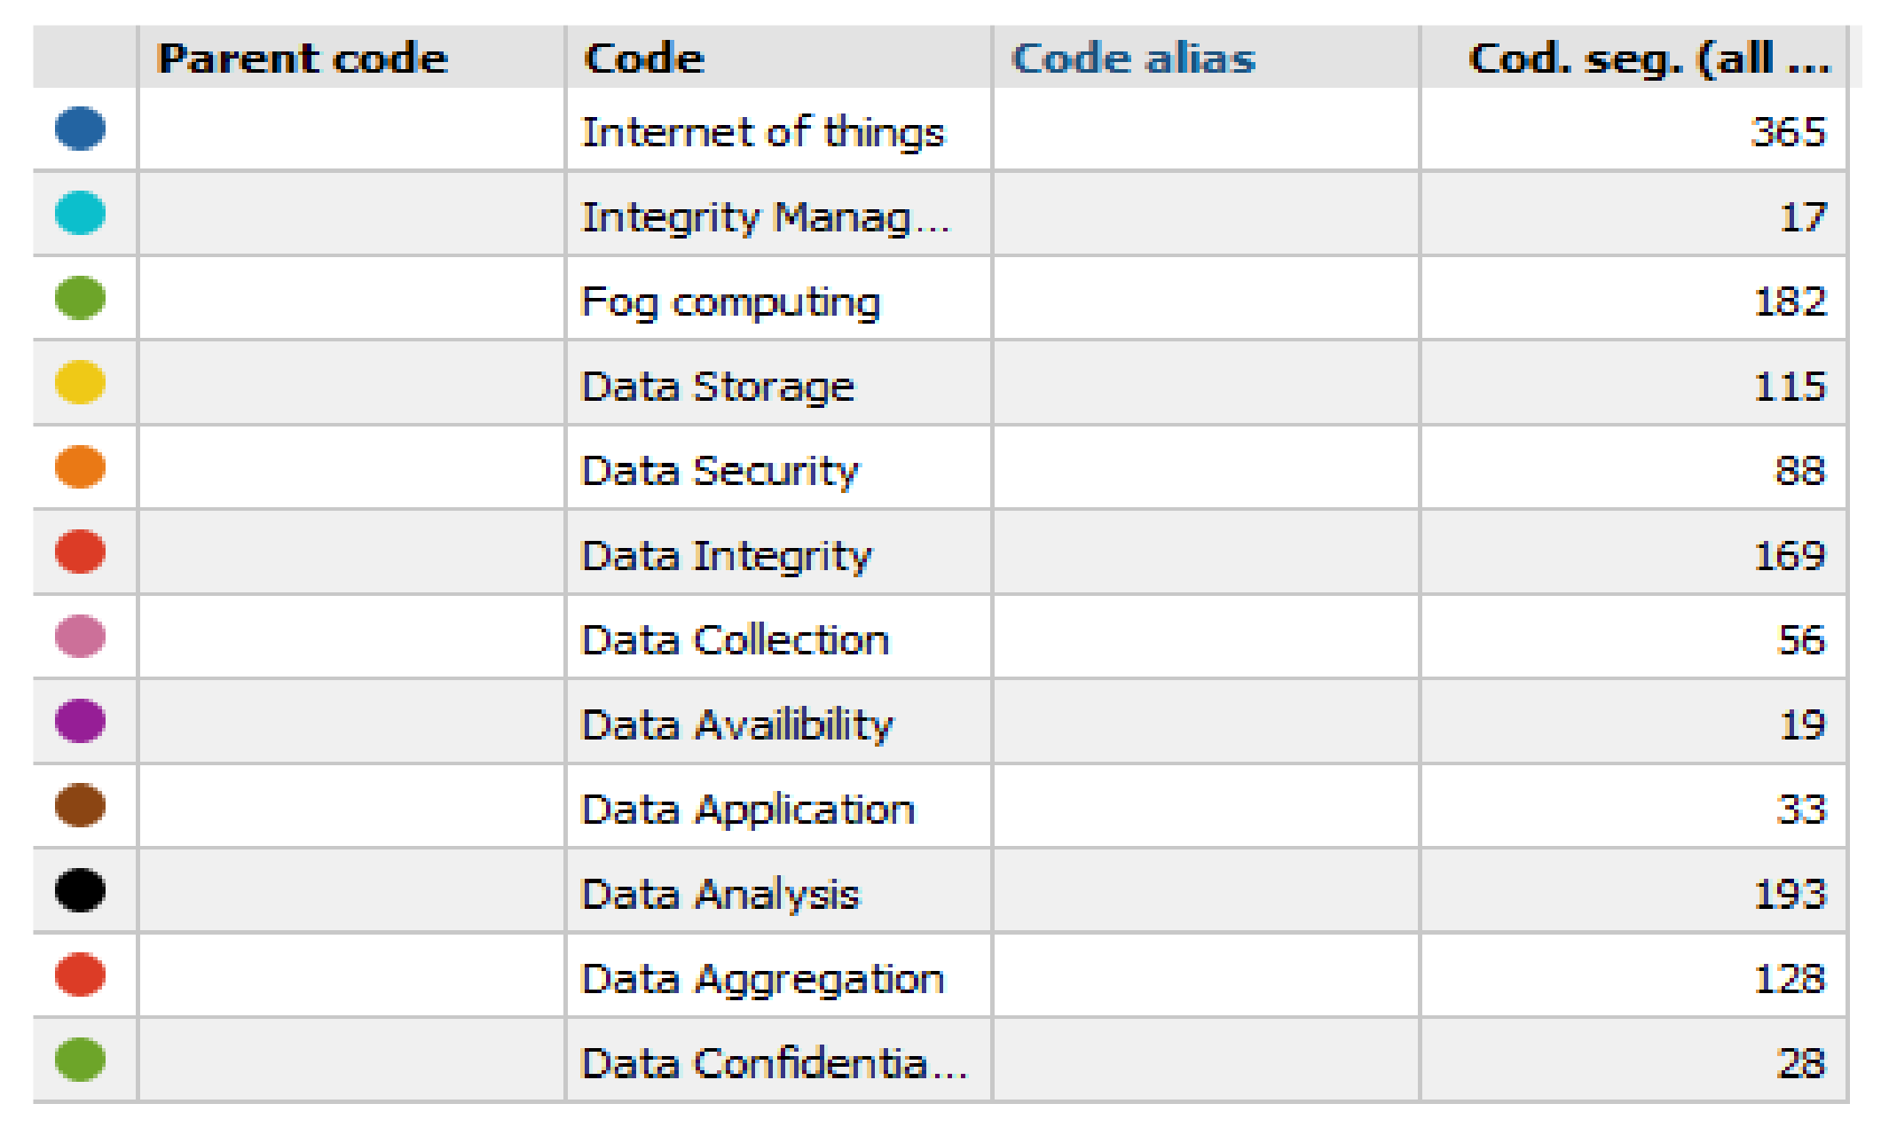Select the Data Aggregation code name
Screen dimensions: 1881x1135
click(762, 979)
